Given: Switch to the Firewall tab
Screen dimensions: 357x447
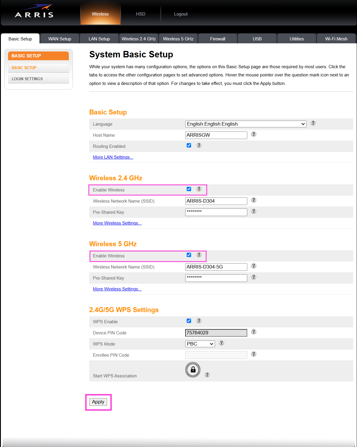Looking at the screenshot, I should [x=217, y=38].
